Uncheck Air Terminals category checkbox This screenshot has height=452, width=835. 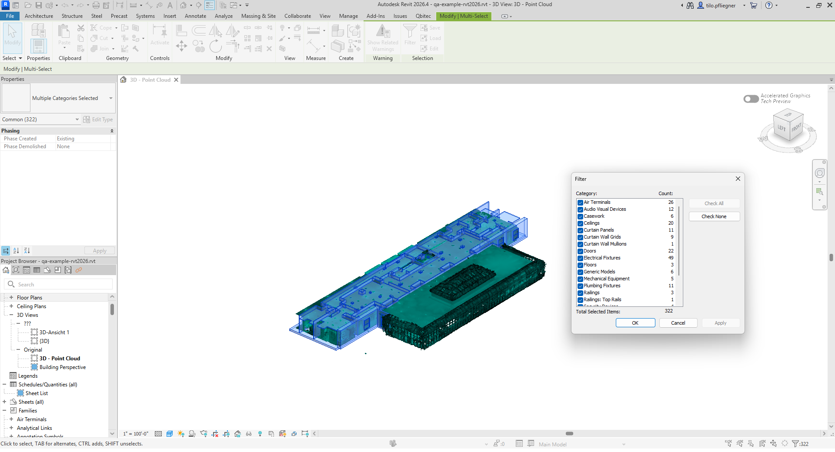580,203
